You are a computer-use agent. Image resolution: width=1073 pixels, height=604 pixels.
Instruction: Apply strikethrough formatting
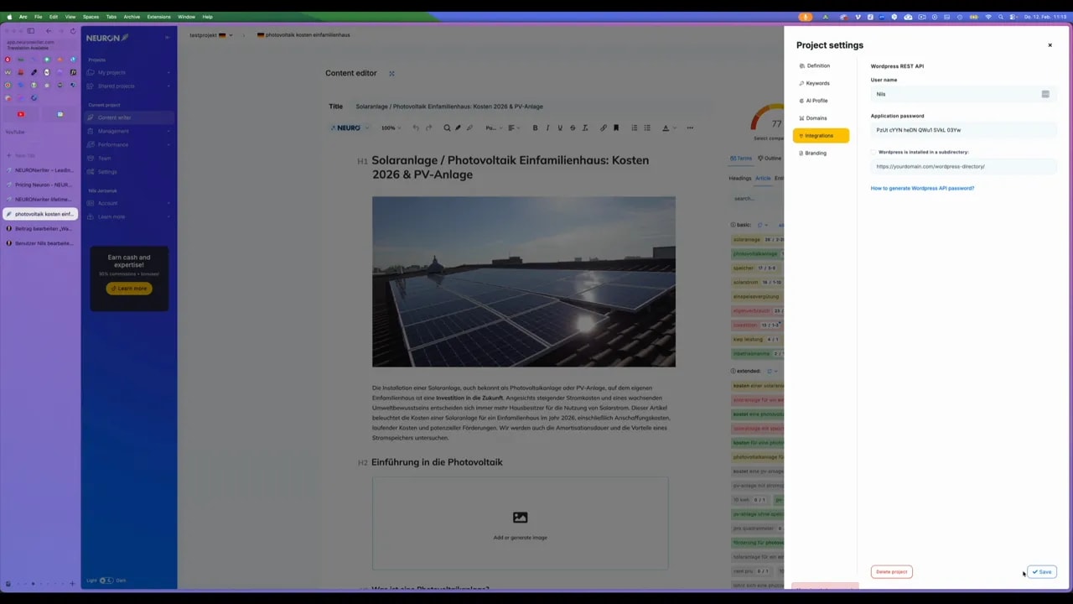[x=572, y=128]
